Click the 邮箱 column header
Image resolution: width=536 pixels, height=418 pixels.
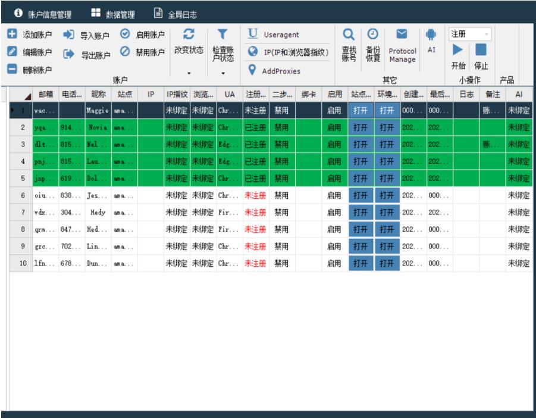(45, 94)
